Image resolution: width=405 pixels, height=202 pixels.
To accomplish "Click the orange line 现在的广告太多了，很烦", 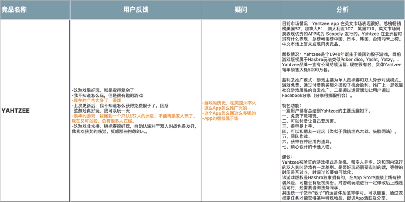I will [96, 100].
